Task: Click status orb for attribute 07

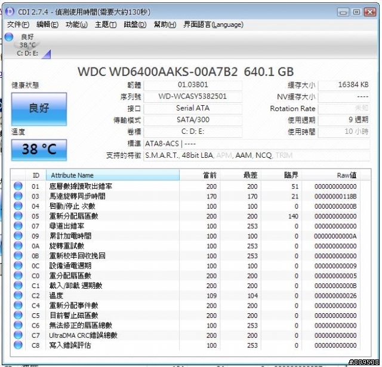Action: 18,226
